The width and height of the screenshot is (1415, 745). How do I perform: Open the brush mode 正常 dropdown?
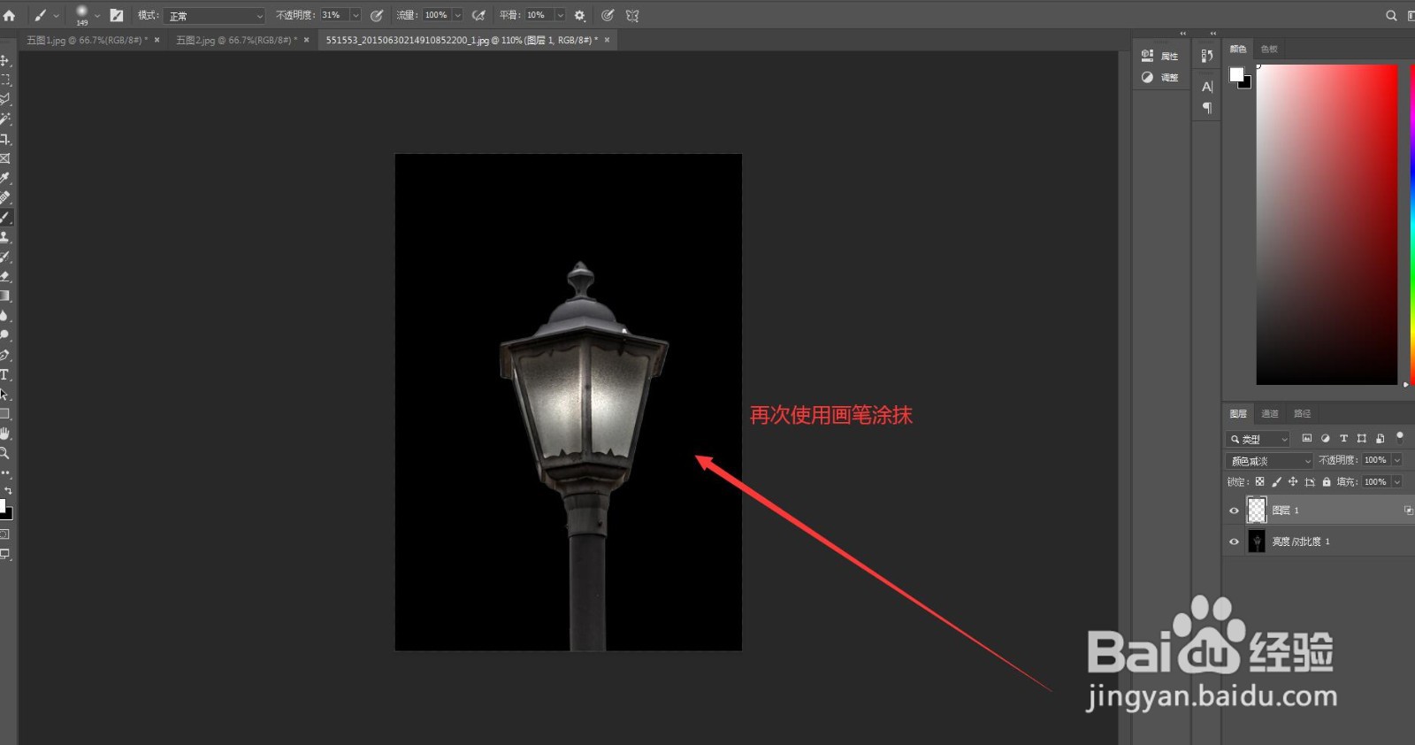pyautogui.click(x=215, y=16)
